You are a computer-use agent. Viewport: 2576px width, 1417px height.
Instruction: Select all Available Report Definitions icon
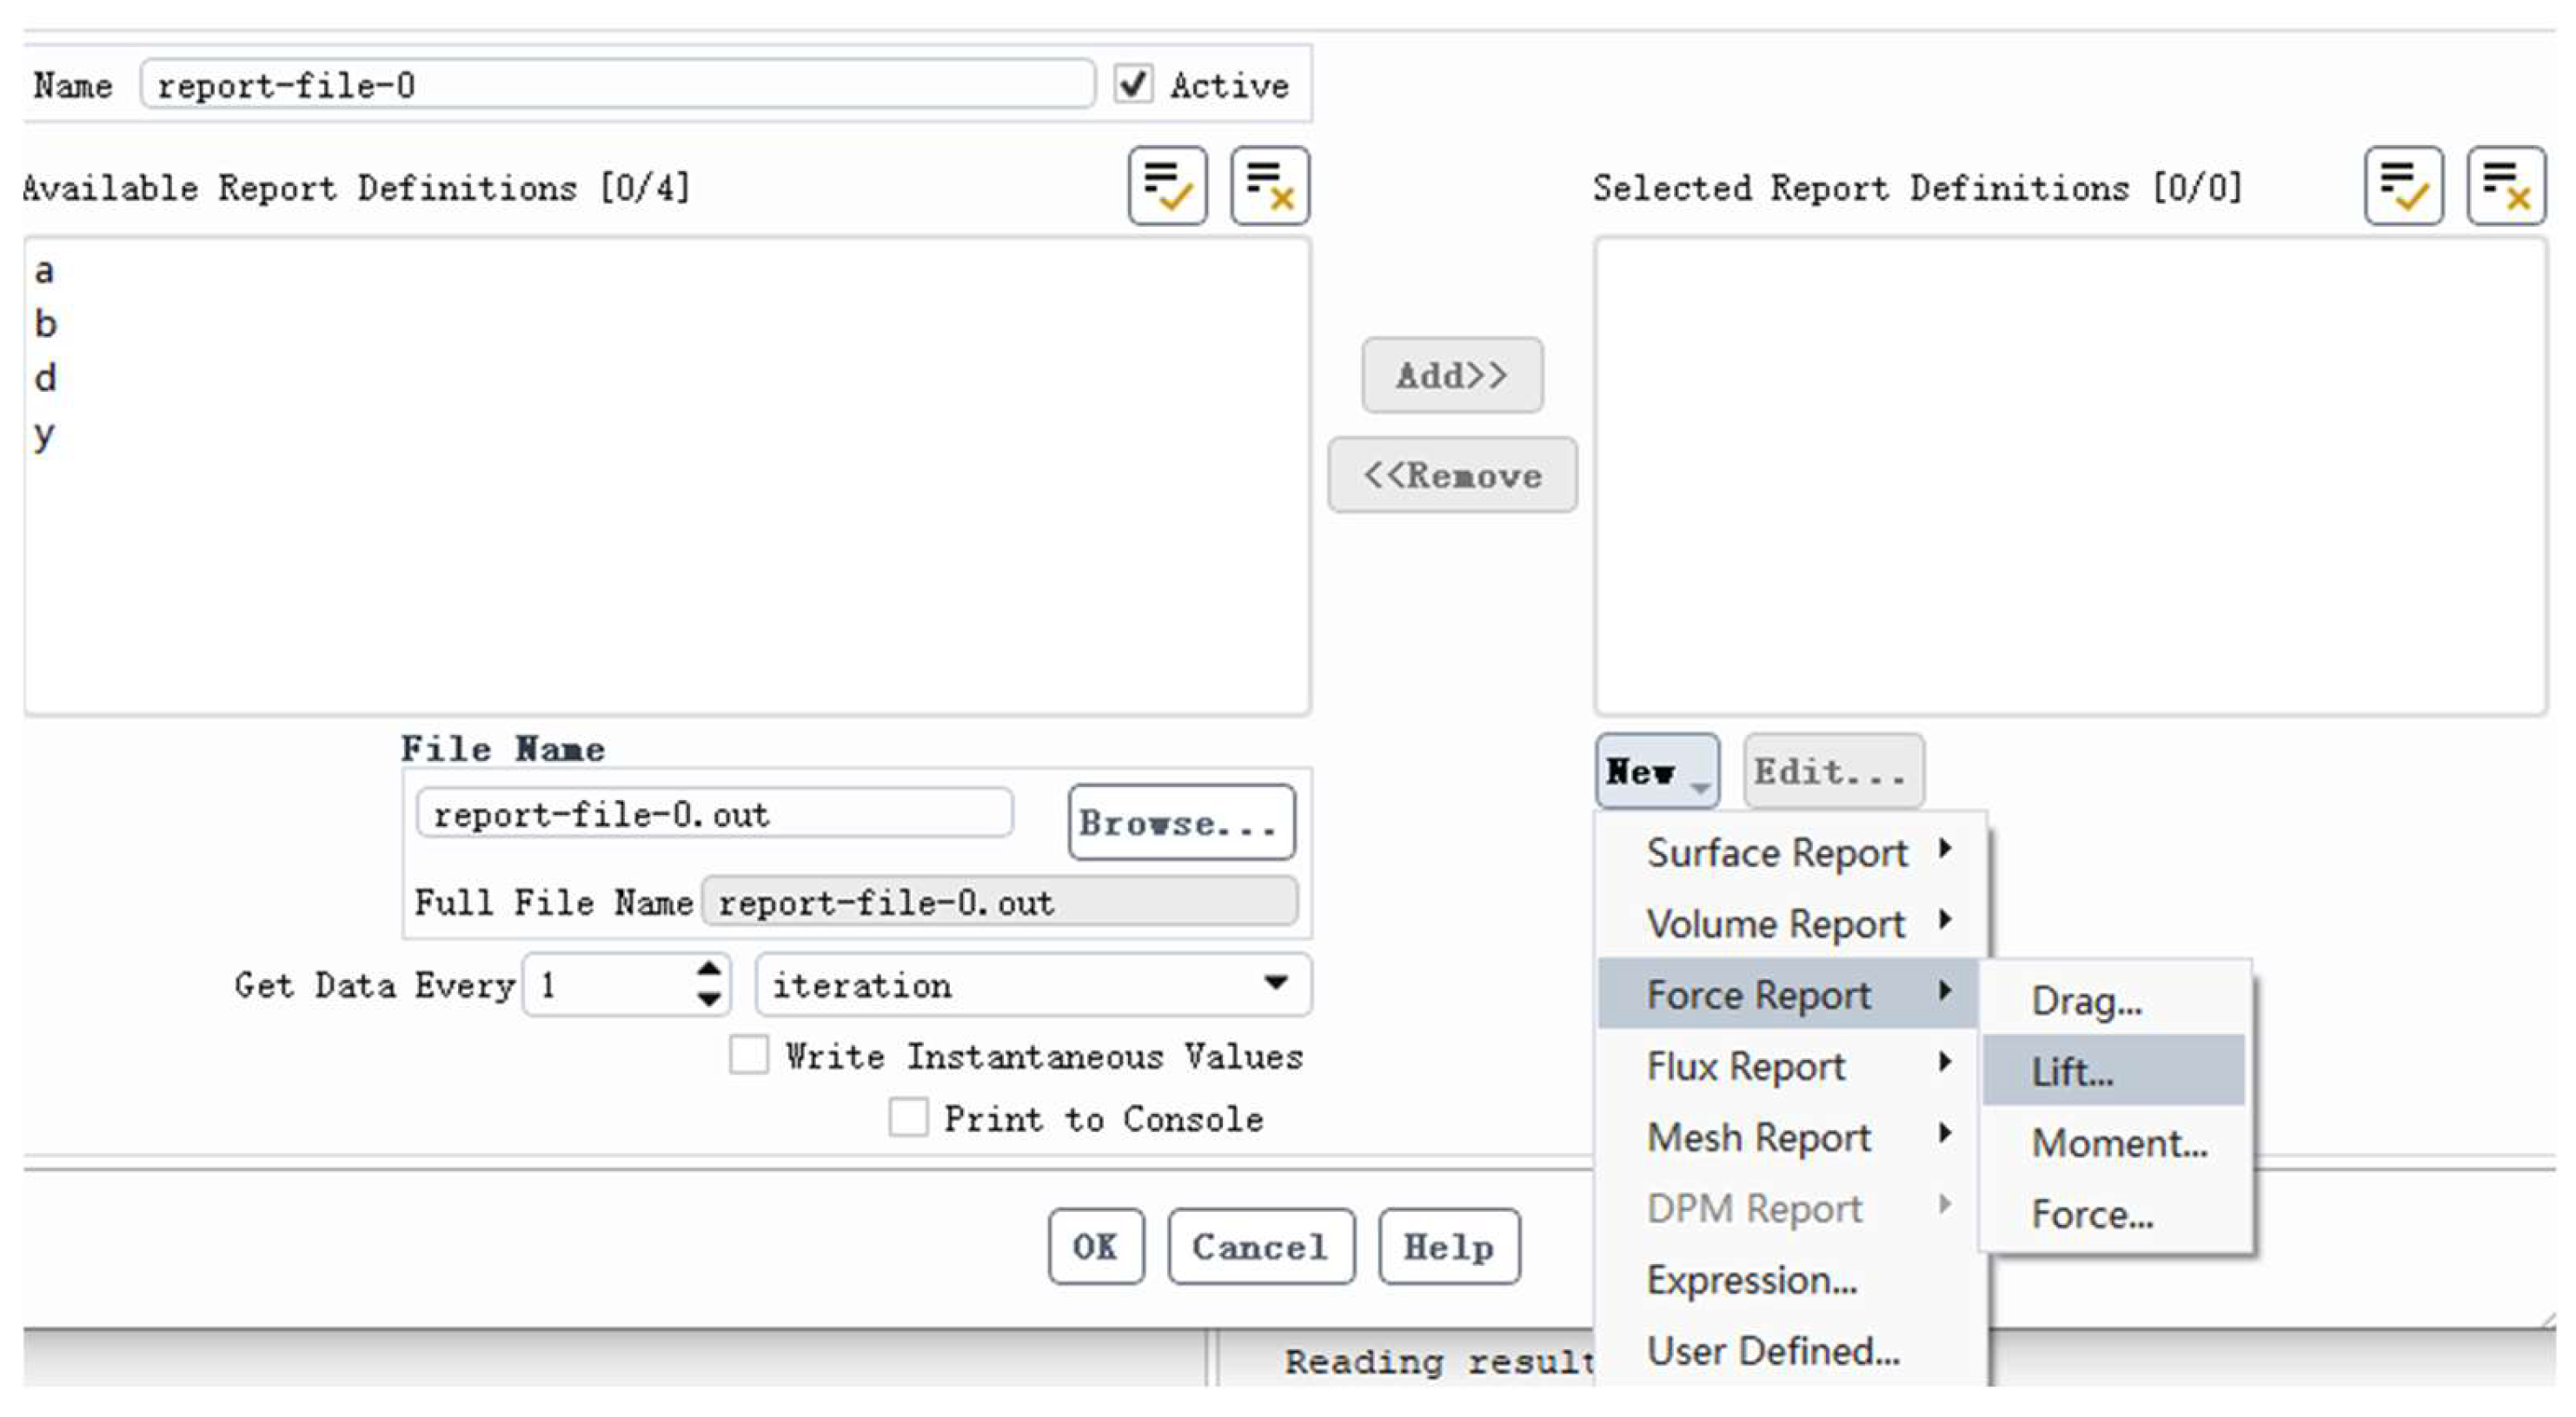(x=1166, y=186)
